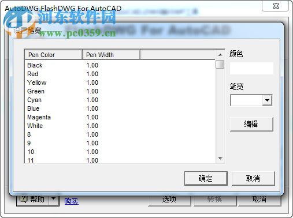Open the 笔宽 dropdown list
The image size is (293, 218).
[x=267, y=100]
